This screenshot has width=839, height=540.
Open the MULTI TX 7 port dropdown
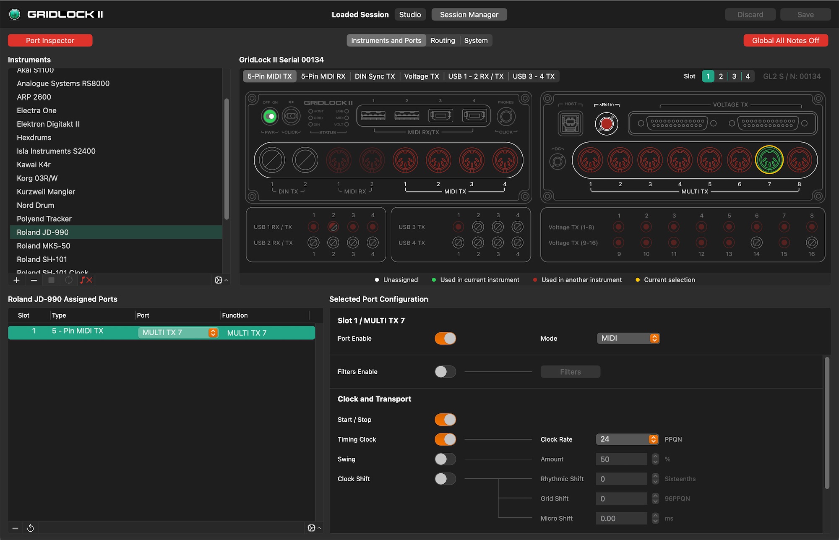178,333
